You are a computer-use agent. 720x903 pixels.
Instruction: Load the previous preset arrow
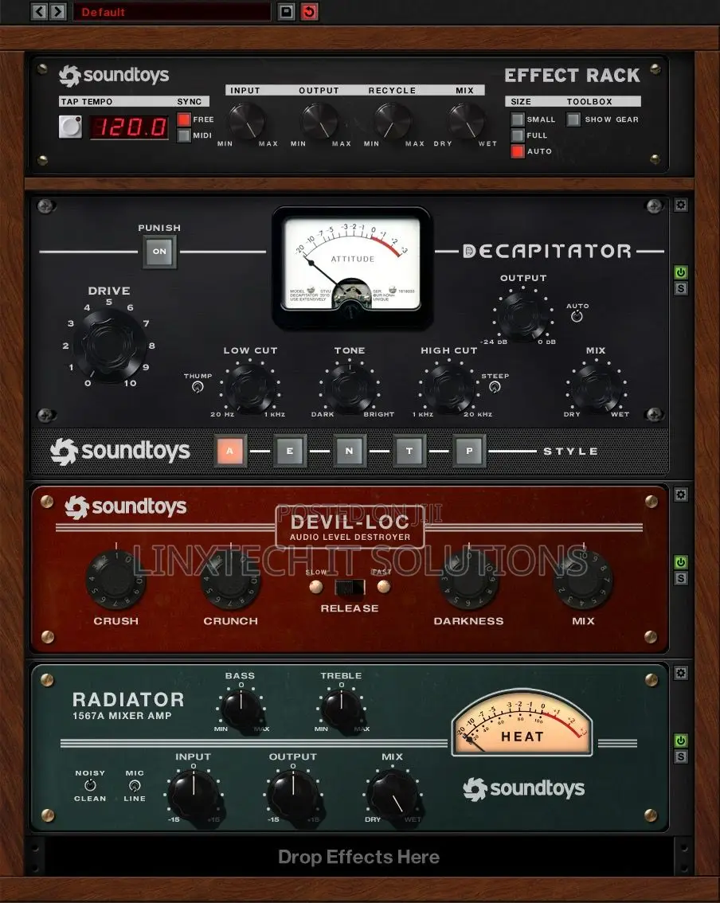39,11
